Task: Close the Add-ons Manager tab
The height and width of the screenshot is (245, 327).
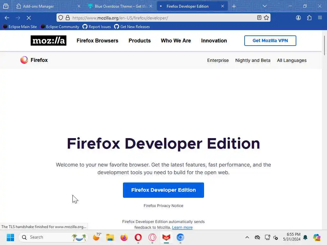Action: tap(79, 6)
